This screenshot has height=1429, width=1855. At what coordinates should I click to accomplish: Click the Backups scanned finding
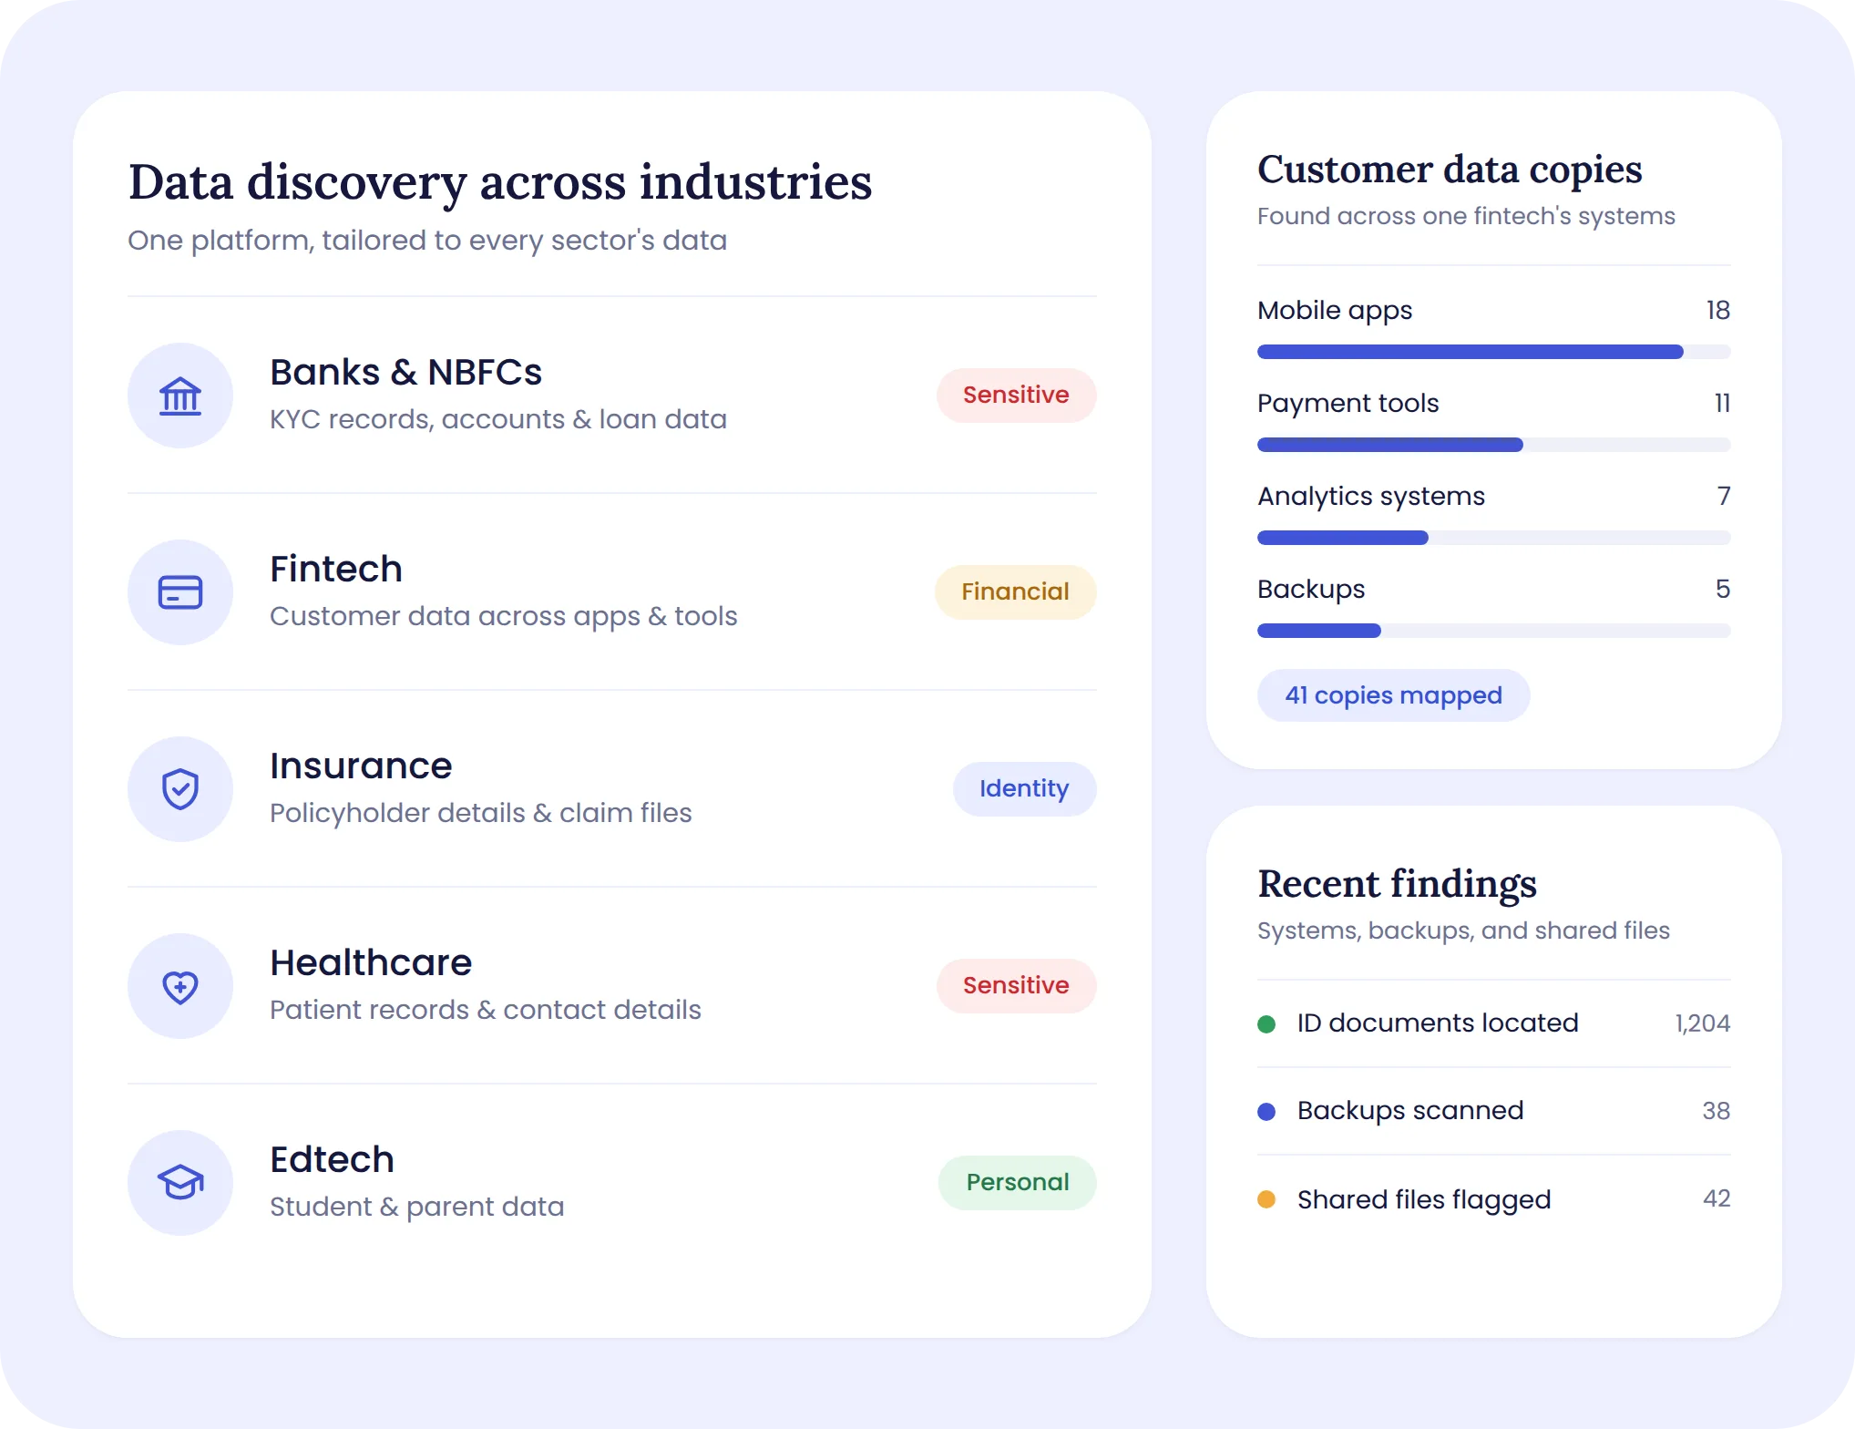[1493, 1111]
